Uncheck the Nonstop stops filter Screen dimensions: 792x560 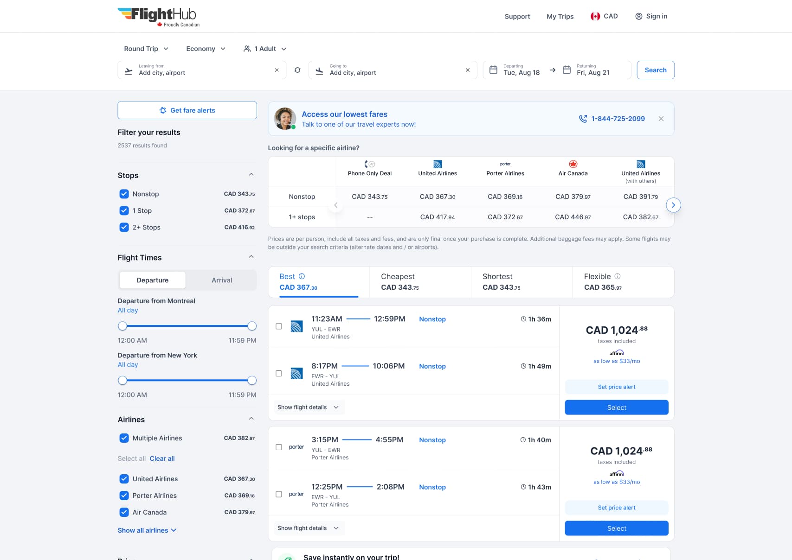124,194
